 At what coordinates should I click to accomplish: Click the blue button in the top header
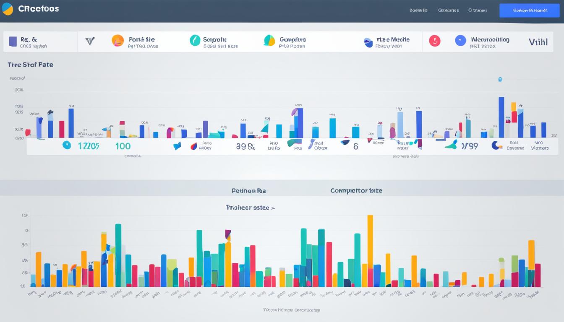(530, 10)
